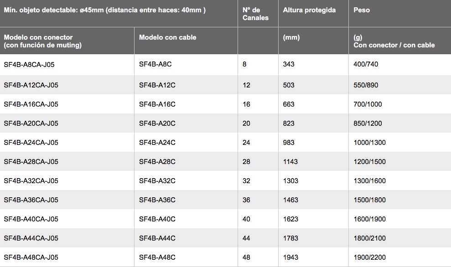The image size is (451, 267).
Task: Select the SF4B-A36CA-J05 row entry
Action: point(31,200)
